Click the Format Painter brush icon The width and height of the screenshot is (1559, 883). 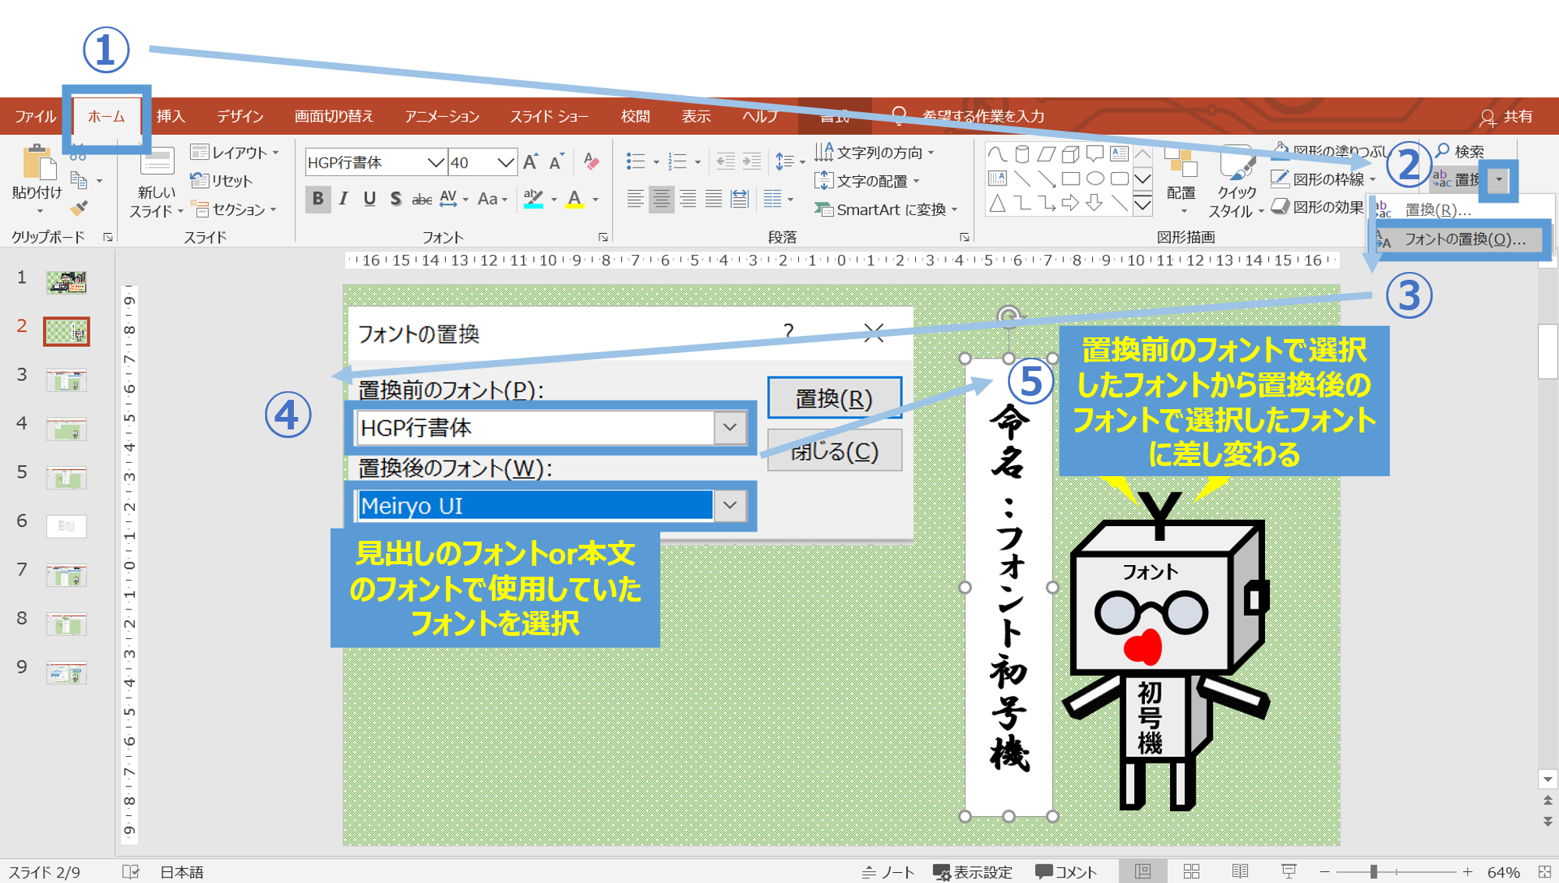tap(79, 208)
